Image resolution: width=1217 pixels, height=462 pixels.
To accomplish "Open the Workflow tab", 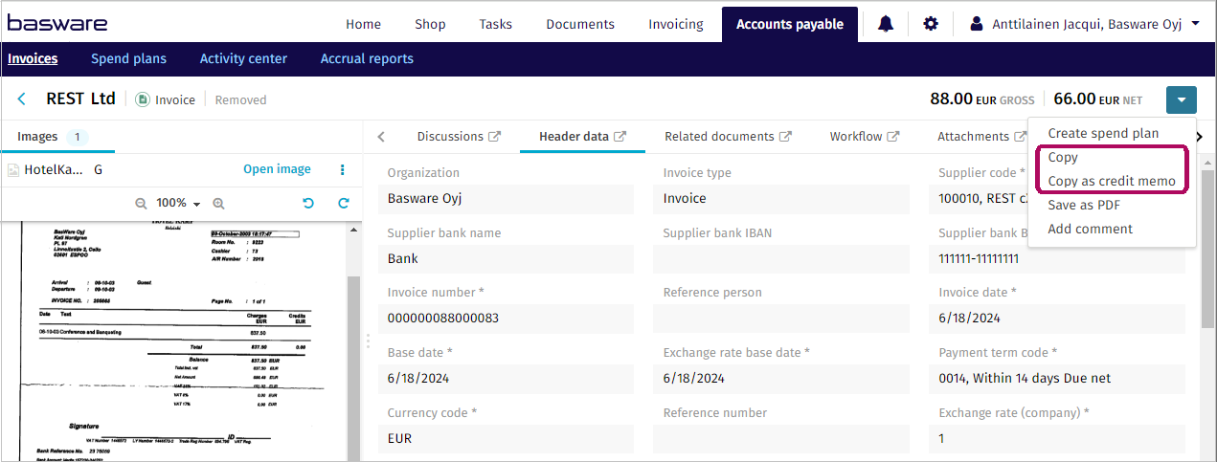I will pos(856,137).
